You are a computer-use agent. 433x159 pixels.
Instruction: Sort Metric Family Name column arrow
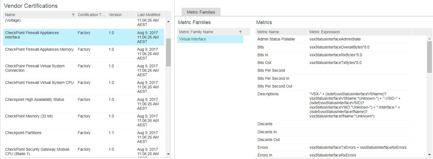click(241, 32)
